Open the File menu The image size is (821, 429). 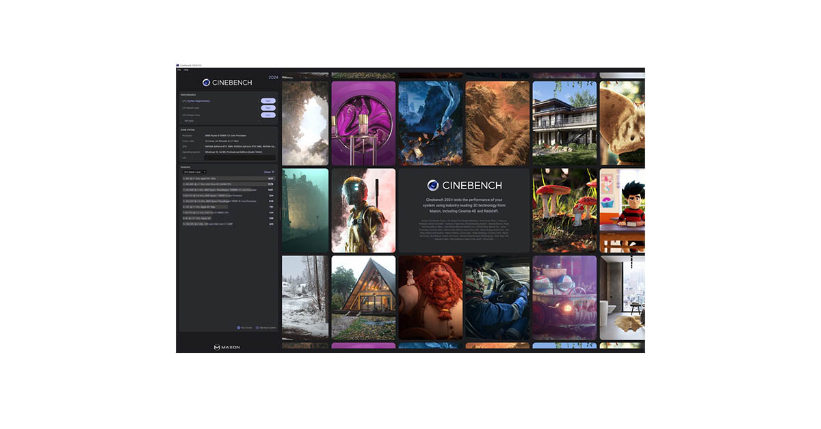(x=179, y=70)
